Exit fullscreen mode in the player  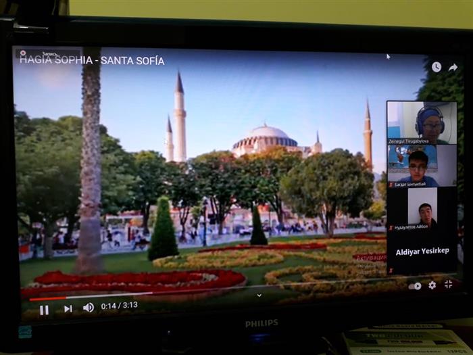point(448,285)
